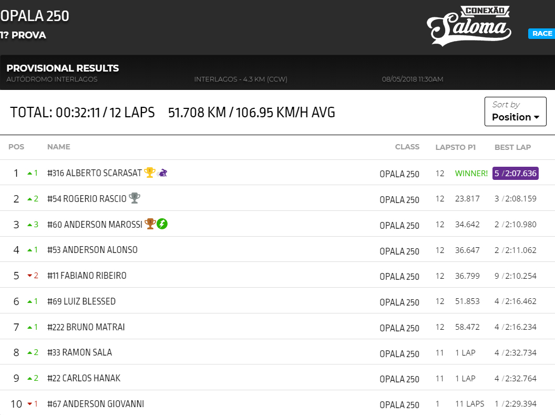The height and width of the screenshot is (415, 555).
Task: Click the bronze trophy beside Anderson Marossi
Action: coord(150,224)
